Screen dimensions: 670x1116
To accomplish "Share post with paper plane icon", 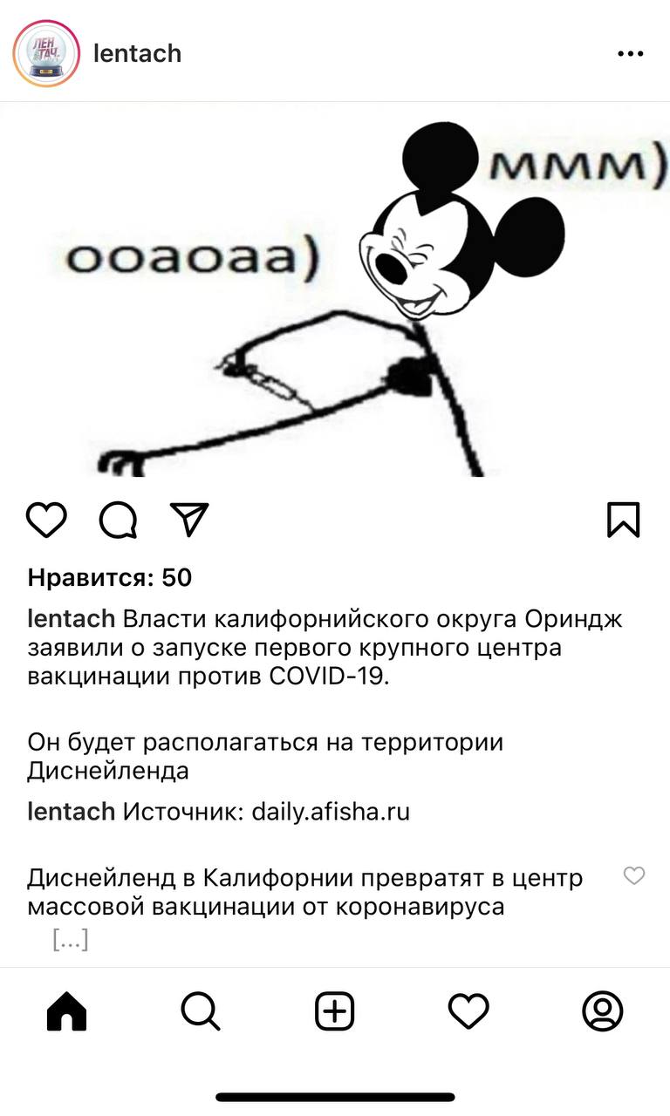I will pos(189,520).
